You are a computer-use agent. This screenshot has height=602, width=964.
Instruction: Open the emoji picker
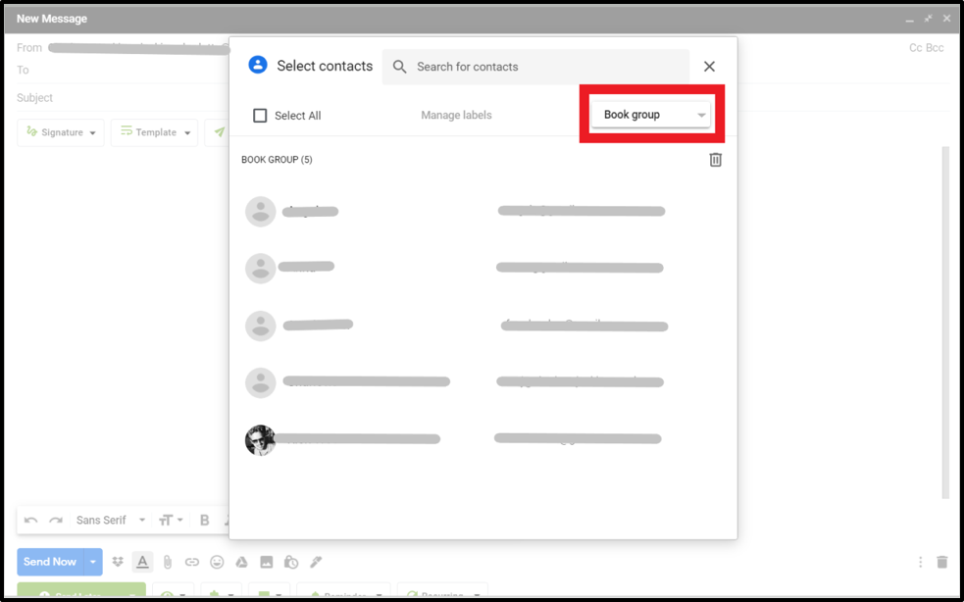click(217, 562)
